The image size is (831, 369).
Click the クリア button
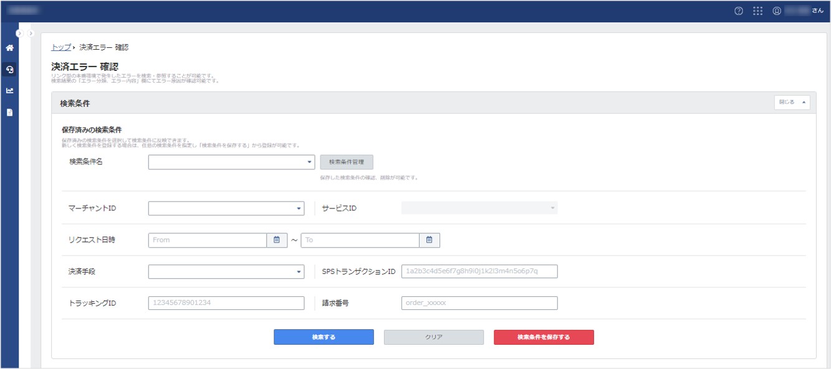[433, 337]
